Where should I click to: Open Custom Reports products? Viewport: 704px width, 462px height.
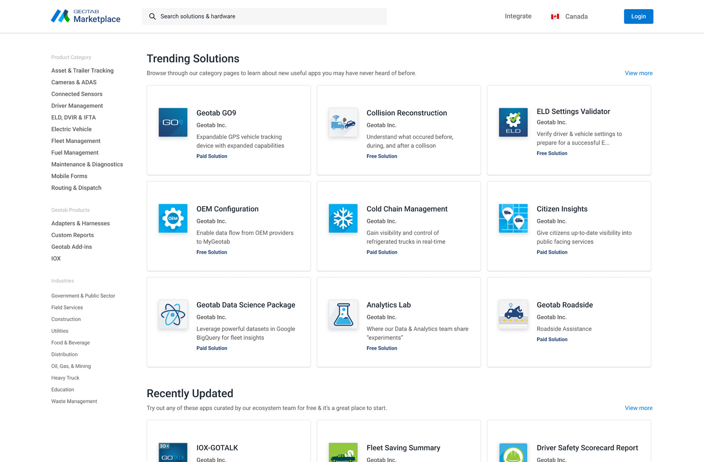coord(73,235)
